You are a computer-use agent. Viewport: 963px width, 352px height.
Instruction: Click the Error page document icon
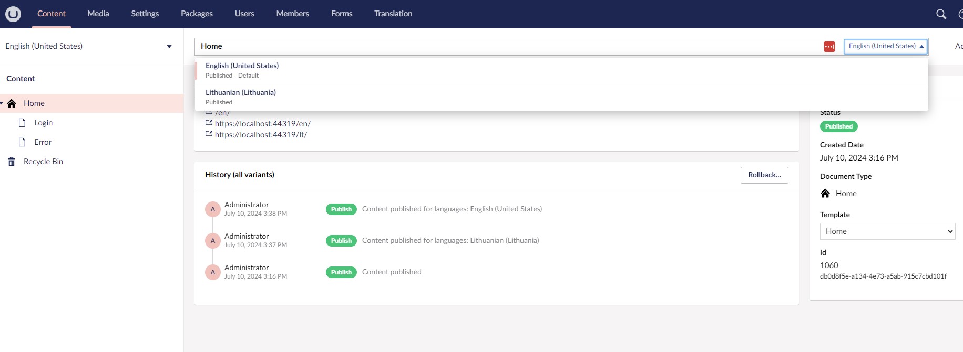click(x=22, y=142)
